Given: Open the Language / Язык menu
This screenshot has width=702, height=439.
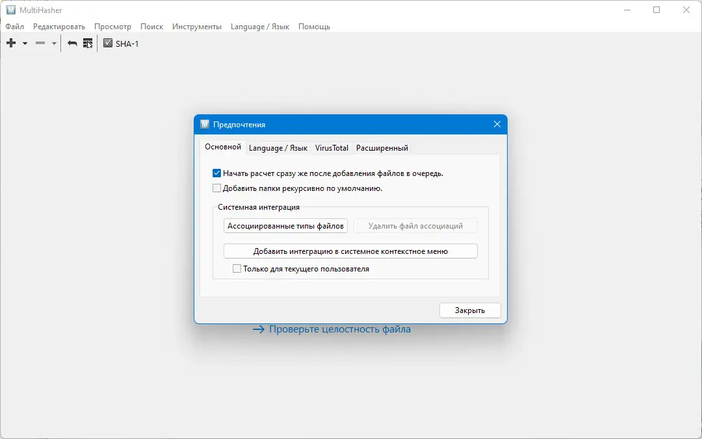Looking at the screenshot, I should 260,27.
